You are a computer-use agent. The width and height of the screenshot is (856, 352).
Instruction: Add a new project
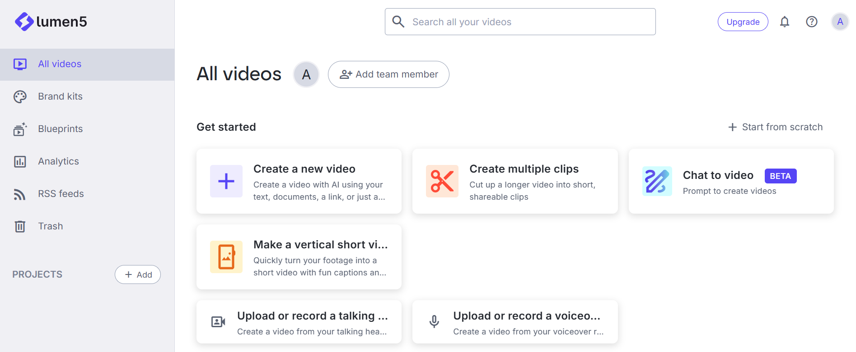pyautogui.click(x=138, y=274)
